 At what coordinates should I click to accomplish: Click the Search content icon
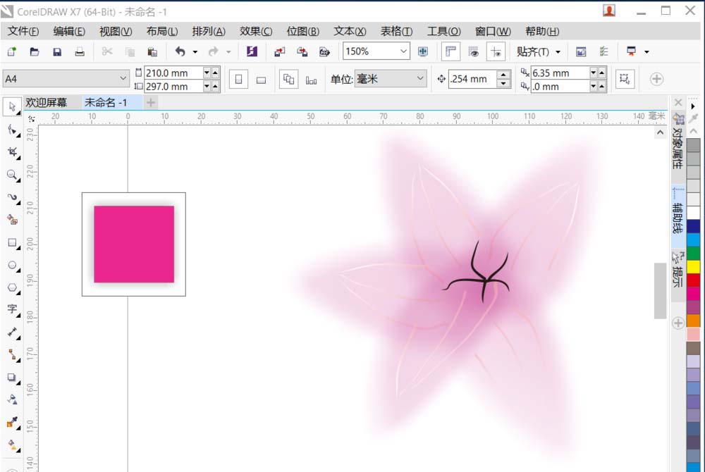(x=252, y=51)
